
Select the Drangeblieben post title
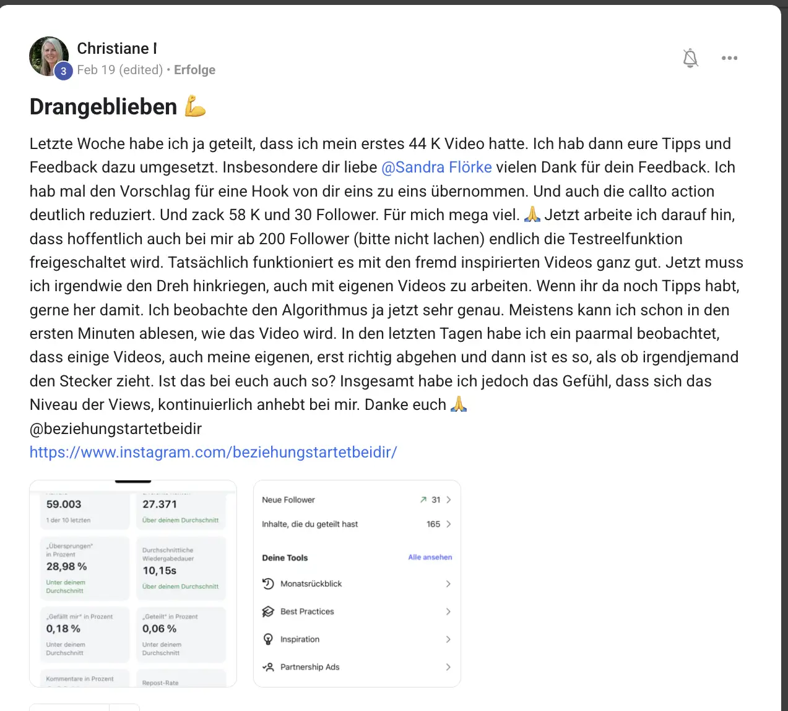click(103, 107)
